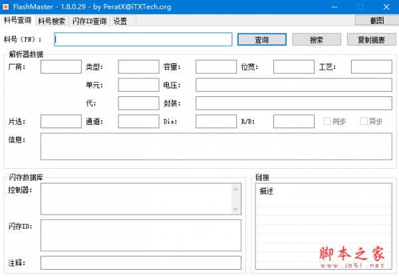Click the 单元 cell field
The width and height of the screenshot is (399, 277).
tap(139, 85)
